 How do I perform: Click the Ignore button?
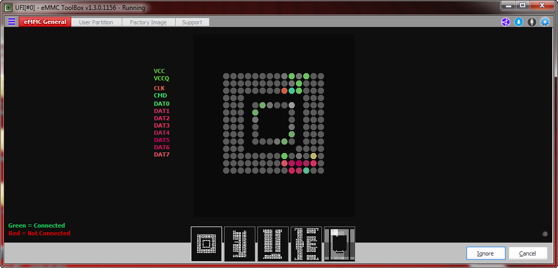486,253
